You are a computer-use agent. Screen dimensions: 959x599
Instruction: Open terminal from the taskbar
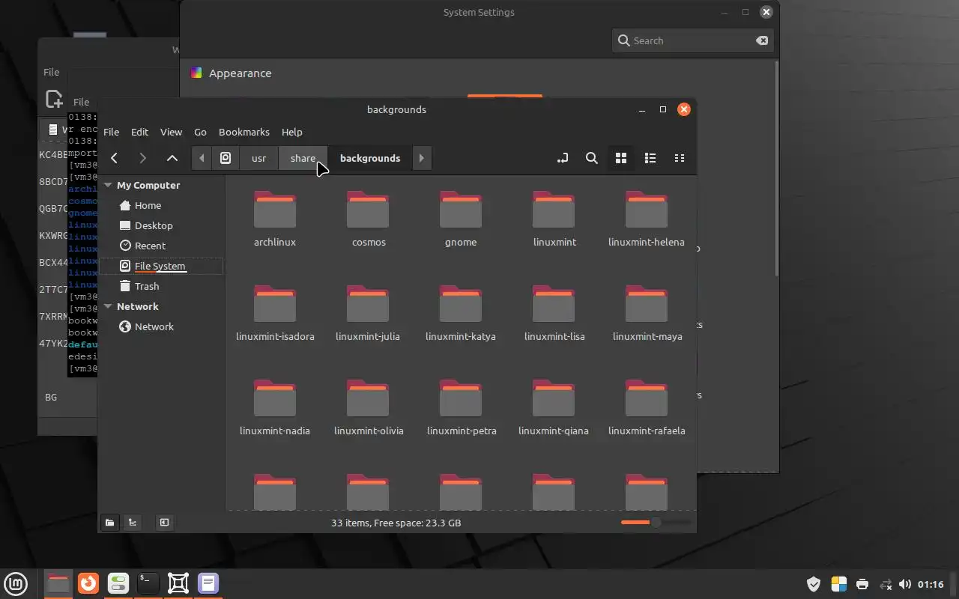coord(148,583)
